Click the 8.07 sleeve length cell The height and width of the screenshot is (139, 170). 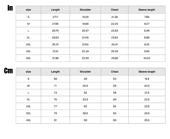pos(147,24)
